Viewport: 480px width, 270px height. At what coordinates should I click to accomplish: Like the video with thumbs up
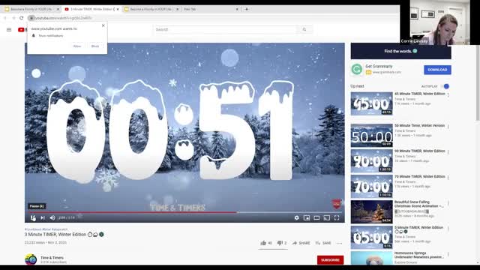pos(263,243)
